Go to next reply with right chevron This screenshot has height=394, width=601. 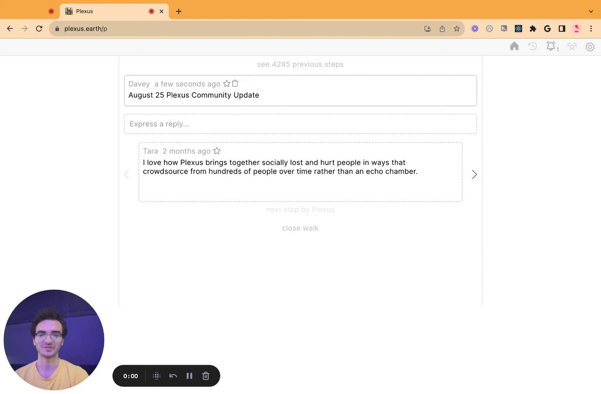[x=474, y=174]
